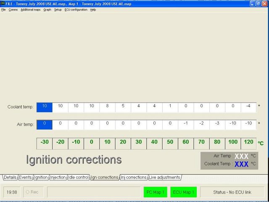Select Air temp cell with value -2
Viewport: 269px width, 202px height.
[x=202, y=125]
